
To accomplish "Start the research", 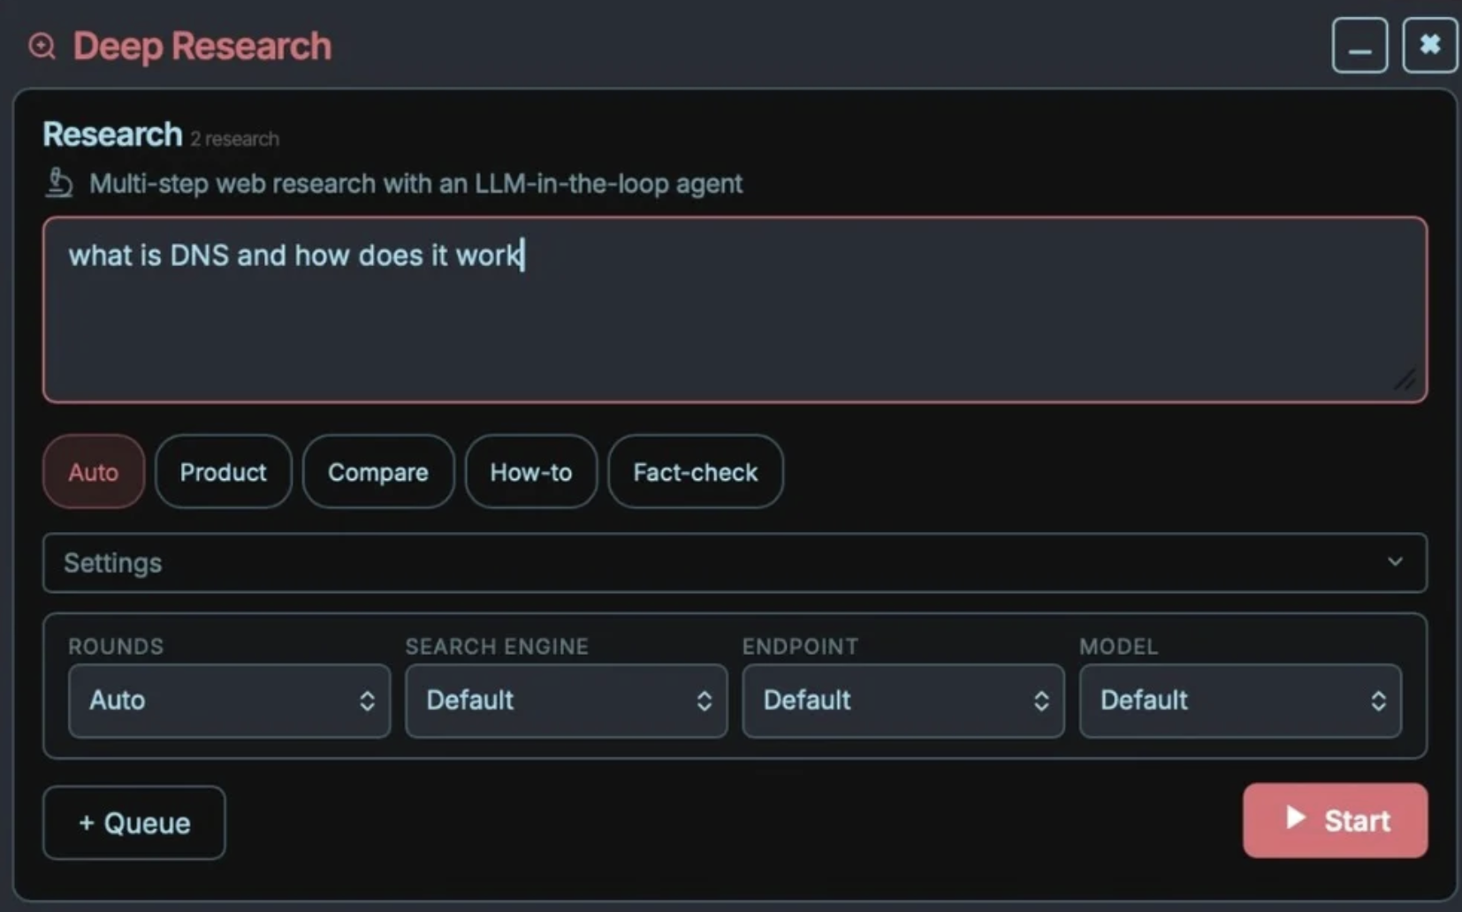I will [x=1335, y=820].
